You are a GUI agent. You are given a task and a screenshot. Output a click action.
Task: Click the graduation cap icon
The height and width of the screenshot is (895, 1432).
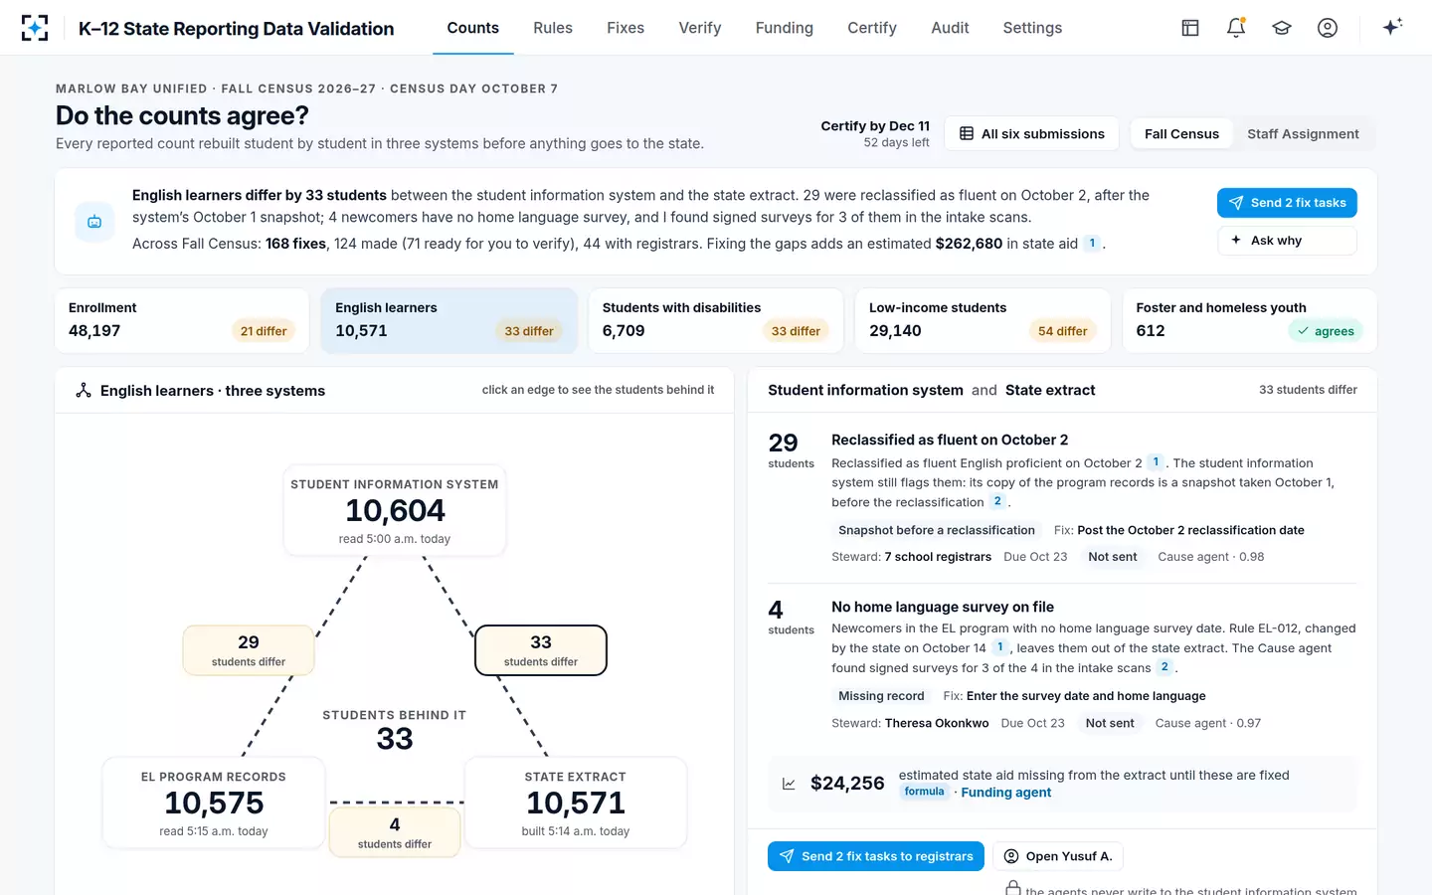pyautogui.click(x=1282, y=28)
